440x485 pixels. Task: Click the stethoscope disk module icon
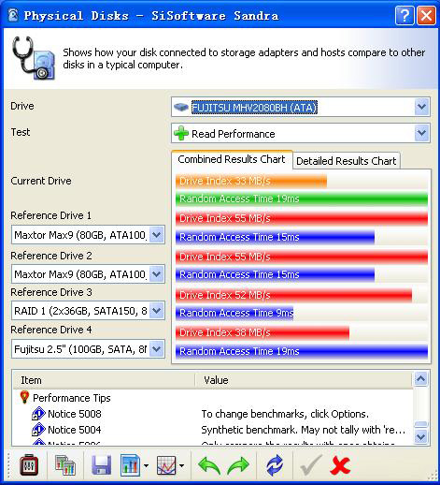(x=34, y=58)
